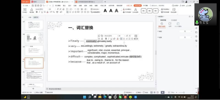
Task: Open the Insert ribbon tab
Action: (x=64, y=6)
